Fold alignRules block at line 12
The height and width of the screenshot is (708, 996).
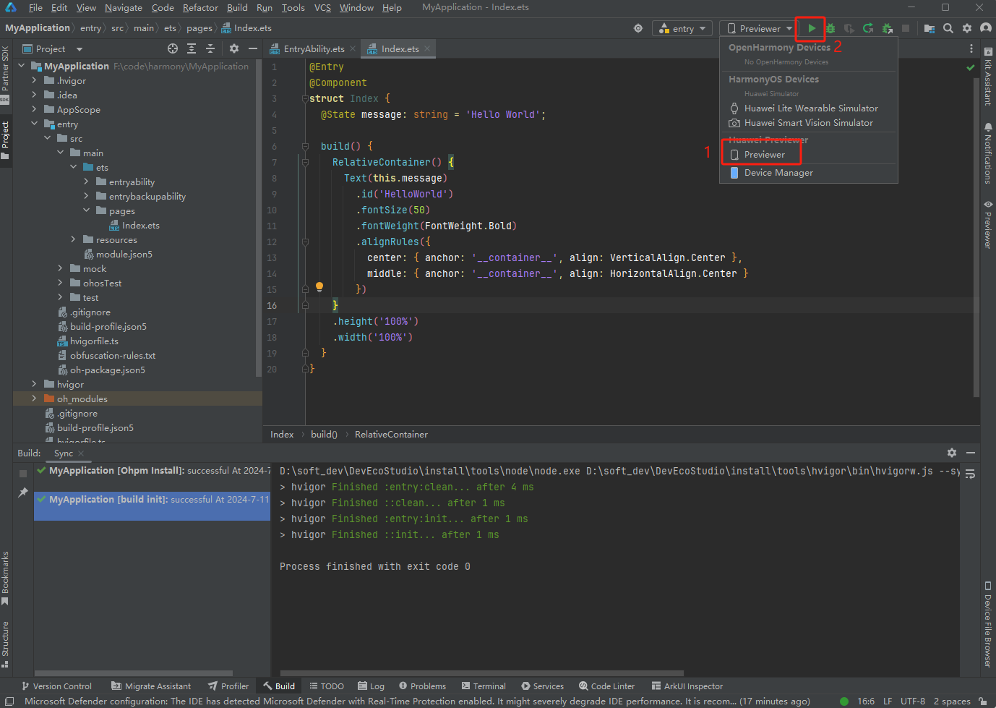click(x=305, y=242)
